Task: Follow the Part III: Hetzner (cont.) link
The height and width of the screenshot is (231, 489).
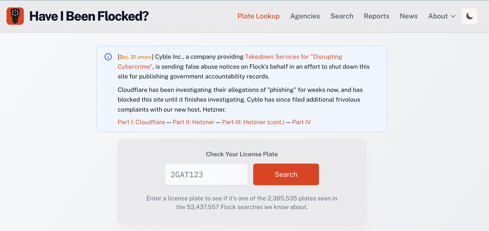Action: pyautogui.click(x=253, y=122)
